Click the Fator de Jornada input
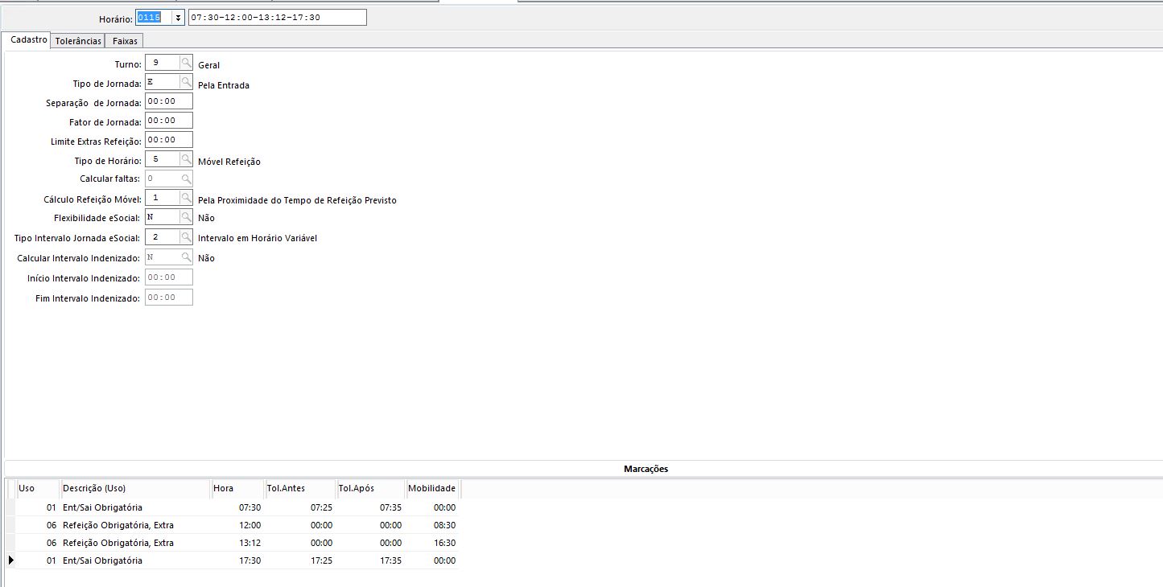Image resolution: width=1163 pixels, height=587 pixels. click(168, 121)
